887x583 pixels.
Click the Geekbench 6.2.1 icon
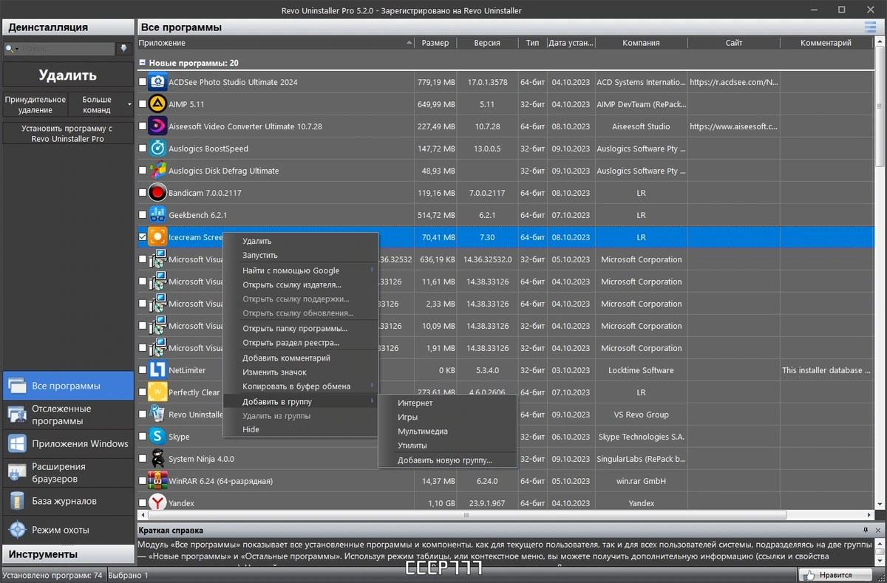point(157,215)
